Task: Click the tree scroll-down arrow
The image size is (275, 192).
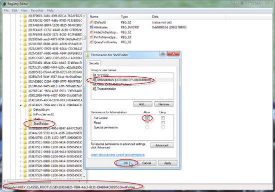Action: (84, 176)
